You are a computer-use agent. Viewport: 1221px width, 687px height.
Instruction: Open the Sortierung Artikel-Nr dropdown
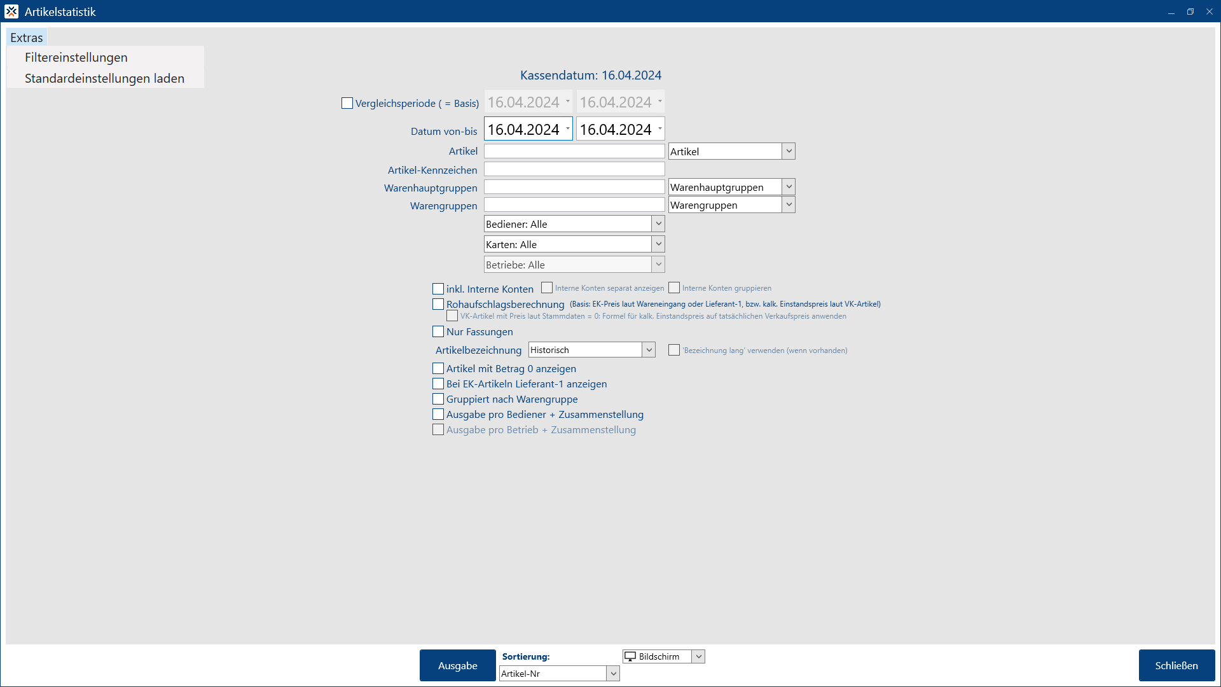coord(612,674)
